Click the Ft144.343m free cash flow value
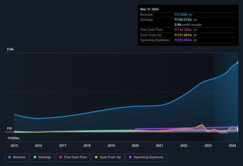Viewport: 243px width, 166px height. point(183,30)
